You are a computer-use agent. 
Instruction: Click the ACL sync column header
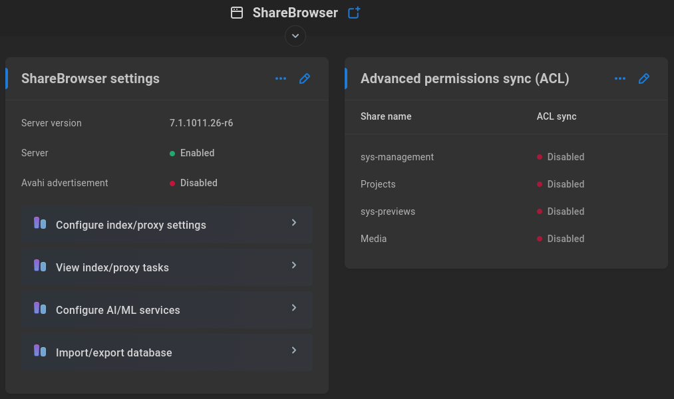[x=556, y=116]
